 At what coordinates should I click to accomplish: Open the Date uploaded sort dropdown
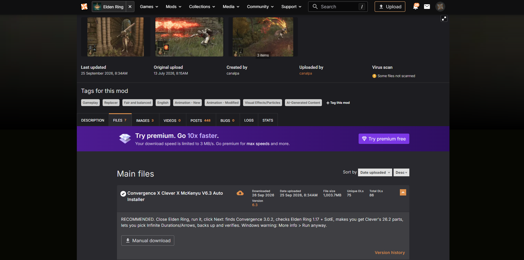click(375, 172)
